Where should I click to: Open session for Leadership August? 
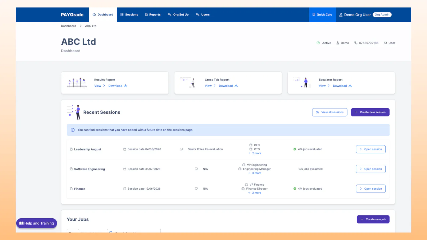pyautogui.click(x=371, y=149)
